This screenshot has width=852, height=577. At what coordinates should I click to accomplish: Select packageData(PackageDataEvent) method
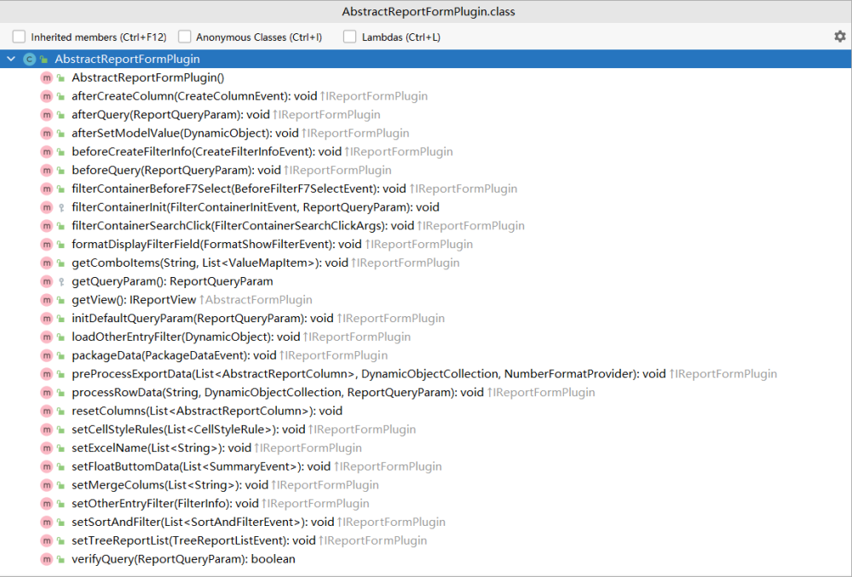coord(425,355)
